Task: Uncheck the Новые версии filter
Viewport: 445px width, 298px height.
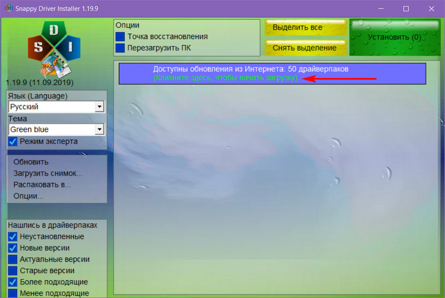Action: 12,248
